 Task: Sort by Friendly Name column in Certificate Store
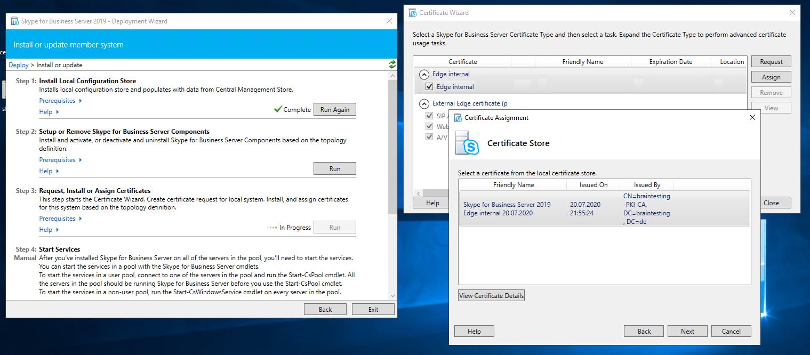coord(513,185)
